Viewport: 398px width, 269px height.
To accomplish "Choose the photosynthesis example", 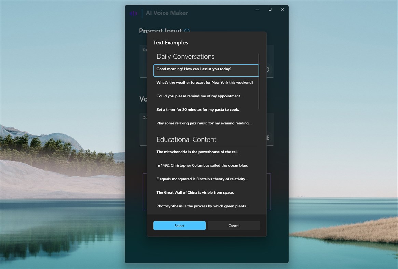I will (203, 206).
